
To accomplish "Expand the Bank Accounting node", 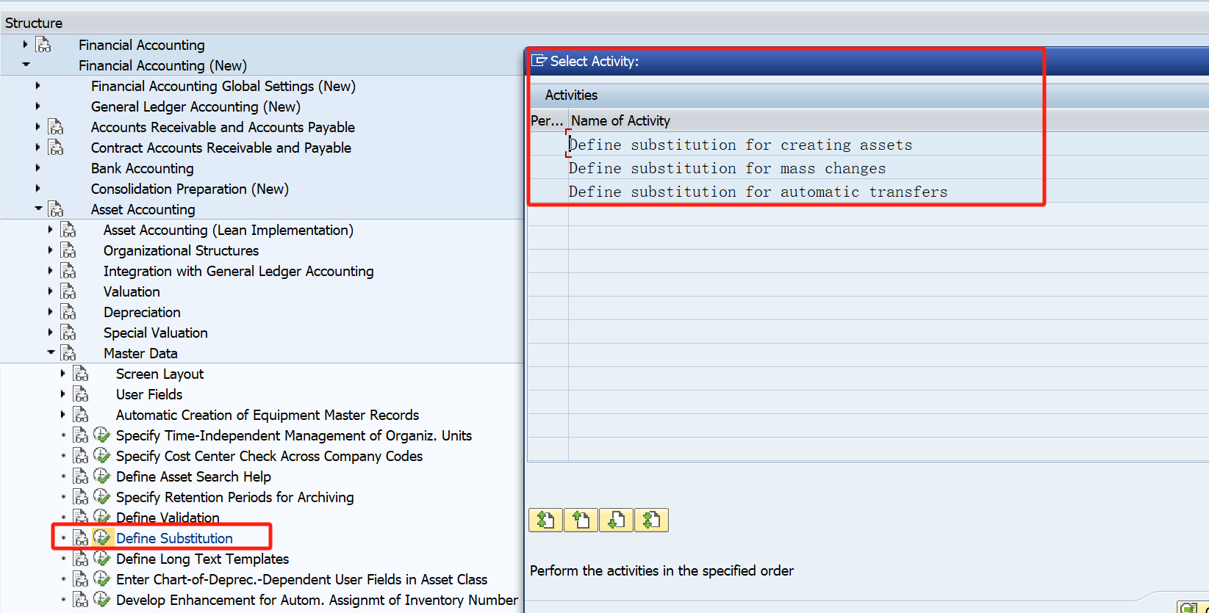I will 37,168.
